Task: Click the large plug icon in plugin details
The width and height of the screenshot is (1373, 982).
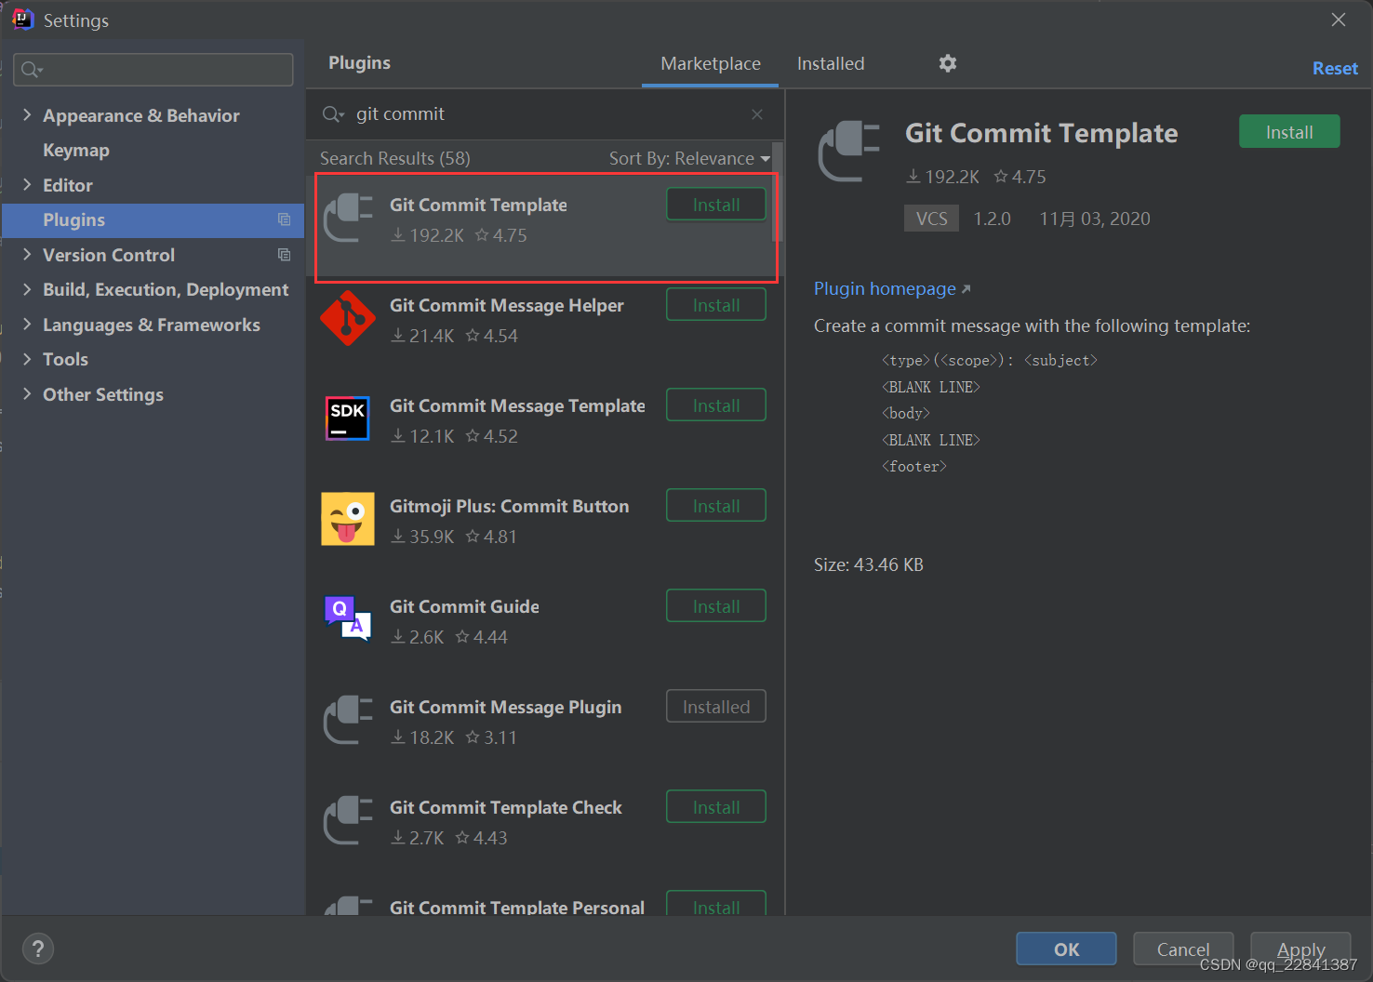Action: click(x=848, y=152)
